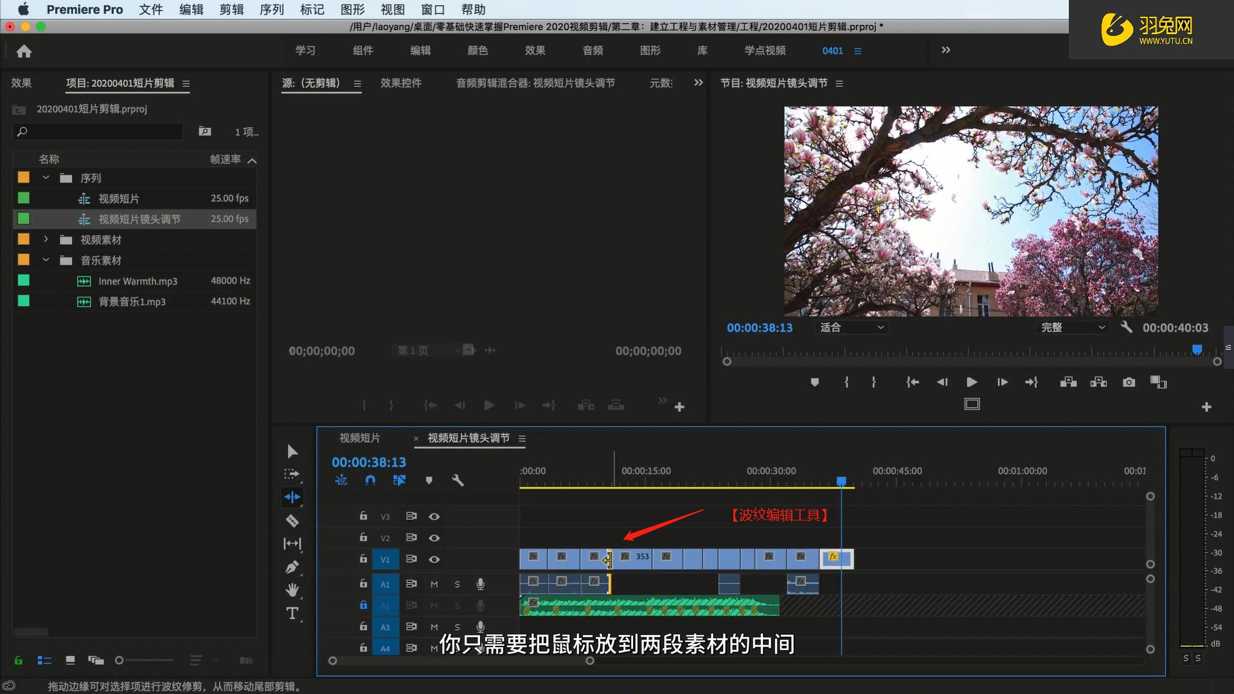Open the Apple menu
Screen dimensions: 1234x694
pyautogui.click(x=24, y=9)
